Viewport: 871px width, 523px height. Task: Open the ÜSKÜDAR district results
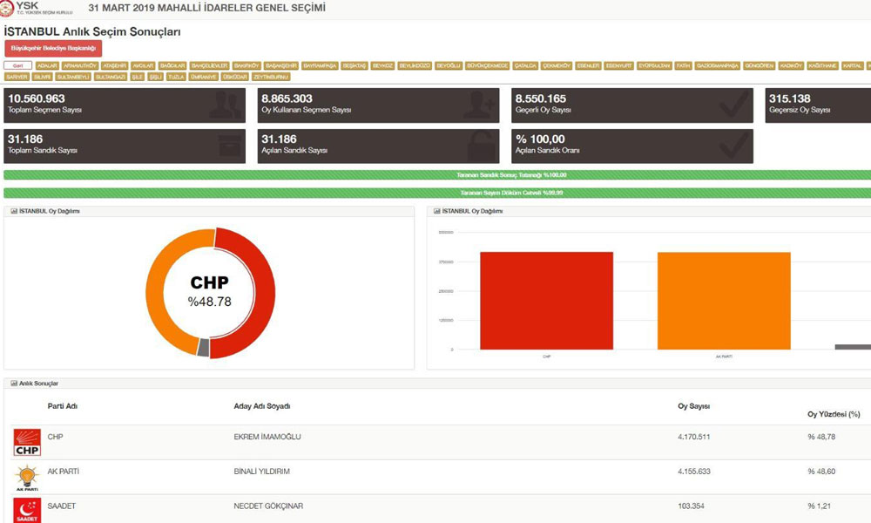click(x=234, y=77)
